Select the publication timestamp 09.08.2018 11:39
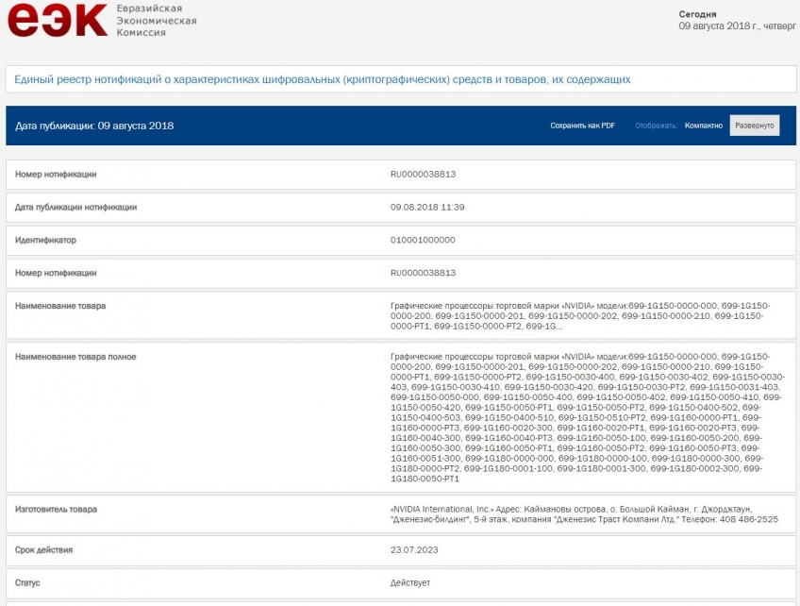Viewport: 800px width, 606px height. pyautogui.click(x=427, y=208)
